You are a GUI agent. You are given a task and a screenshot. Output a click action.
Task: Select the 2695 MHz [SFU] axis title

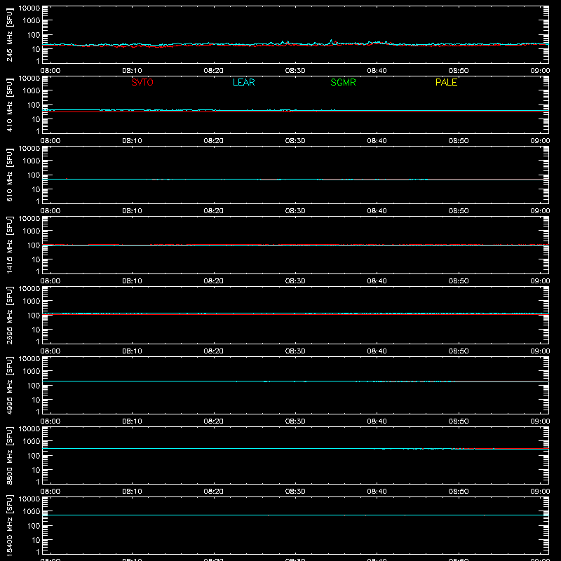click(x=10, y=315)
